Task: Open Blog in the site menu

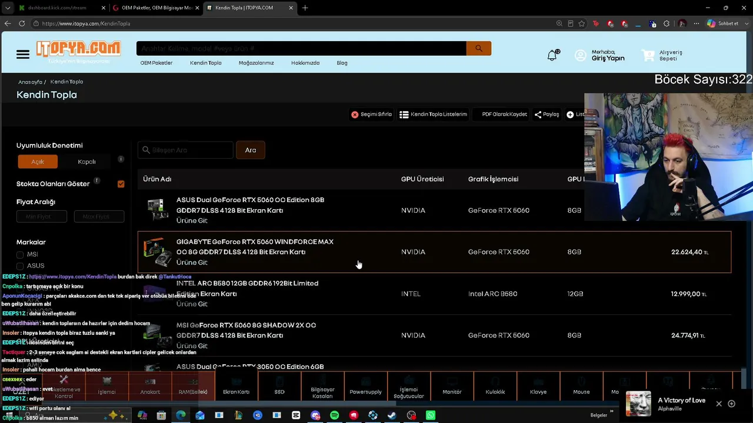Action: click(x=342, y=63)
